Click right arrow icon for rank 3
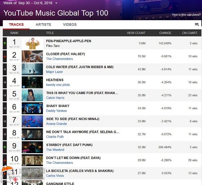Image resolution: width=202 pixels, height=185 pixels. pyautogui.click(x=5, y=69)
